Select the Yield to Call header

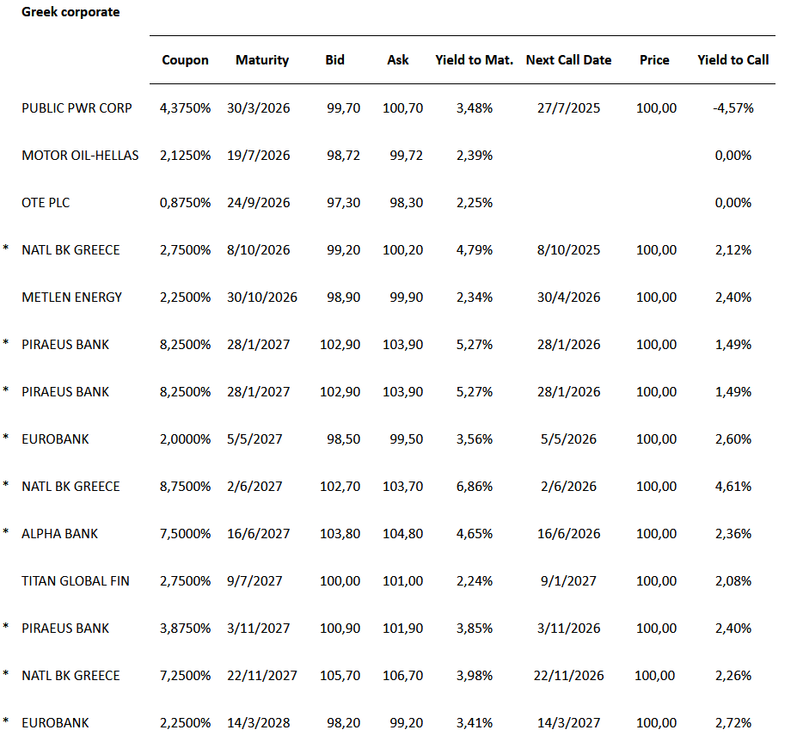pos(733,60)
